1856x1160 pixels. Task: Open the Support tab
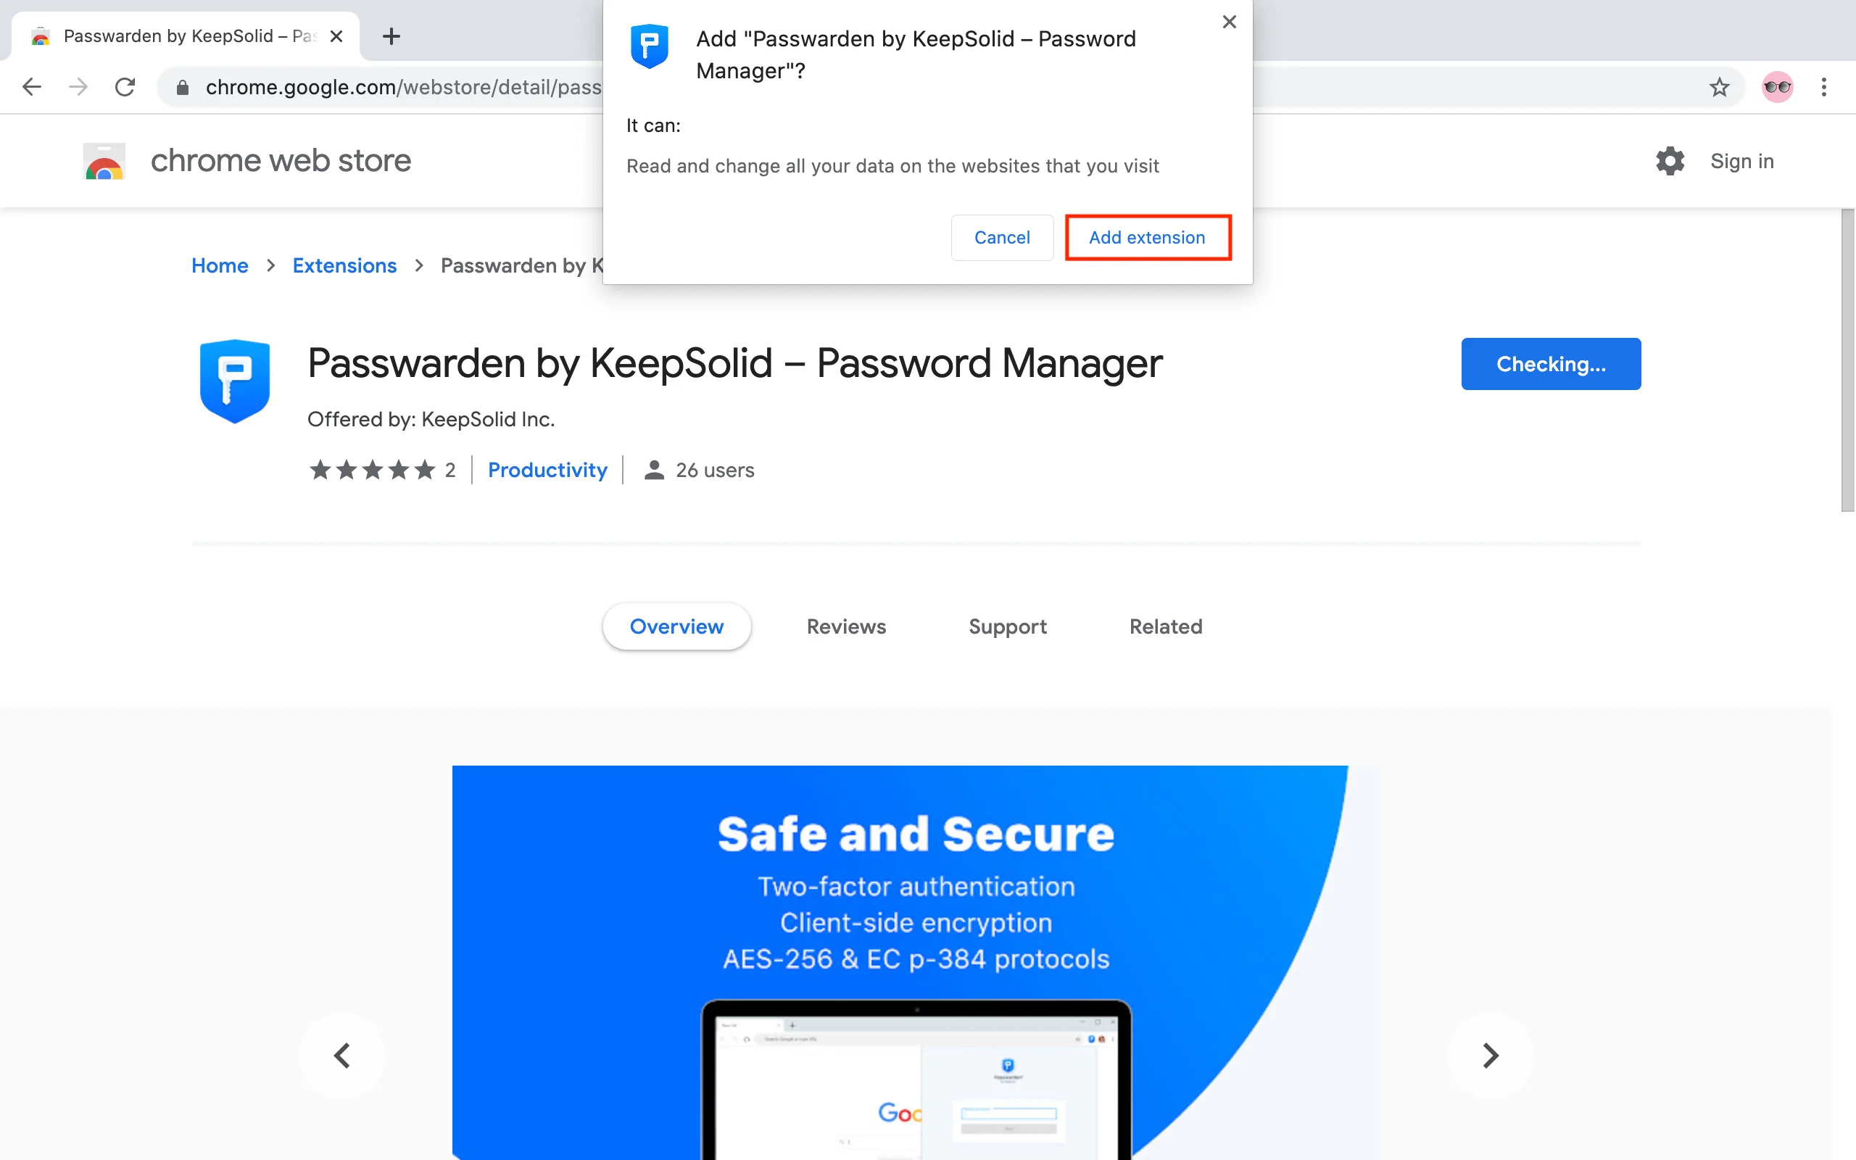point(1007,627)
